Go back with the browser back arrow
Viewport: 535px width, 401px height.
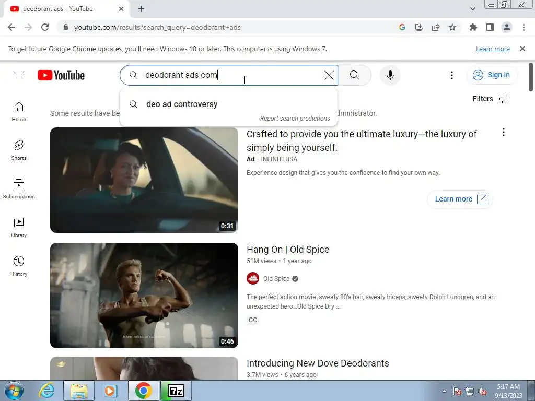pos(11,27)
